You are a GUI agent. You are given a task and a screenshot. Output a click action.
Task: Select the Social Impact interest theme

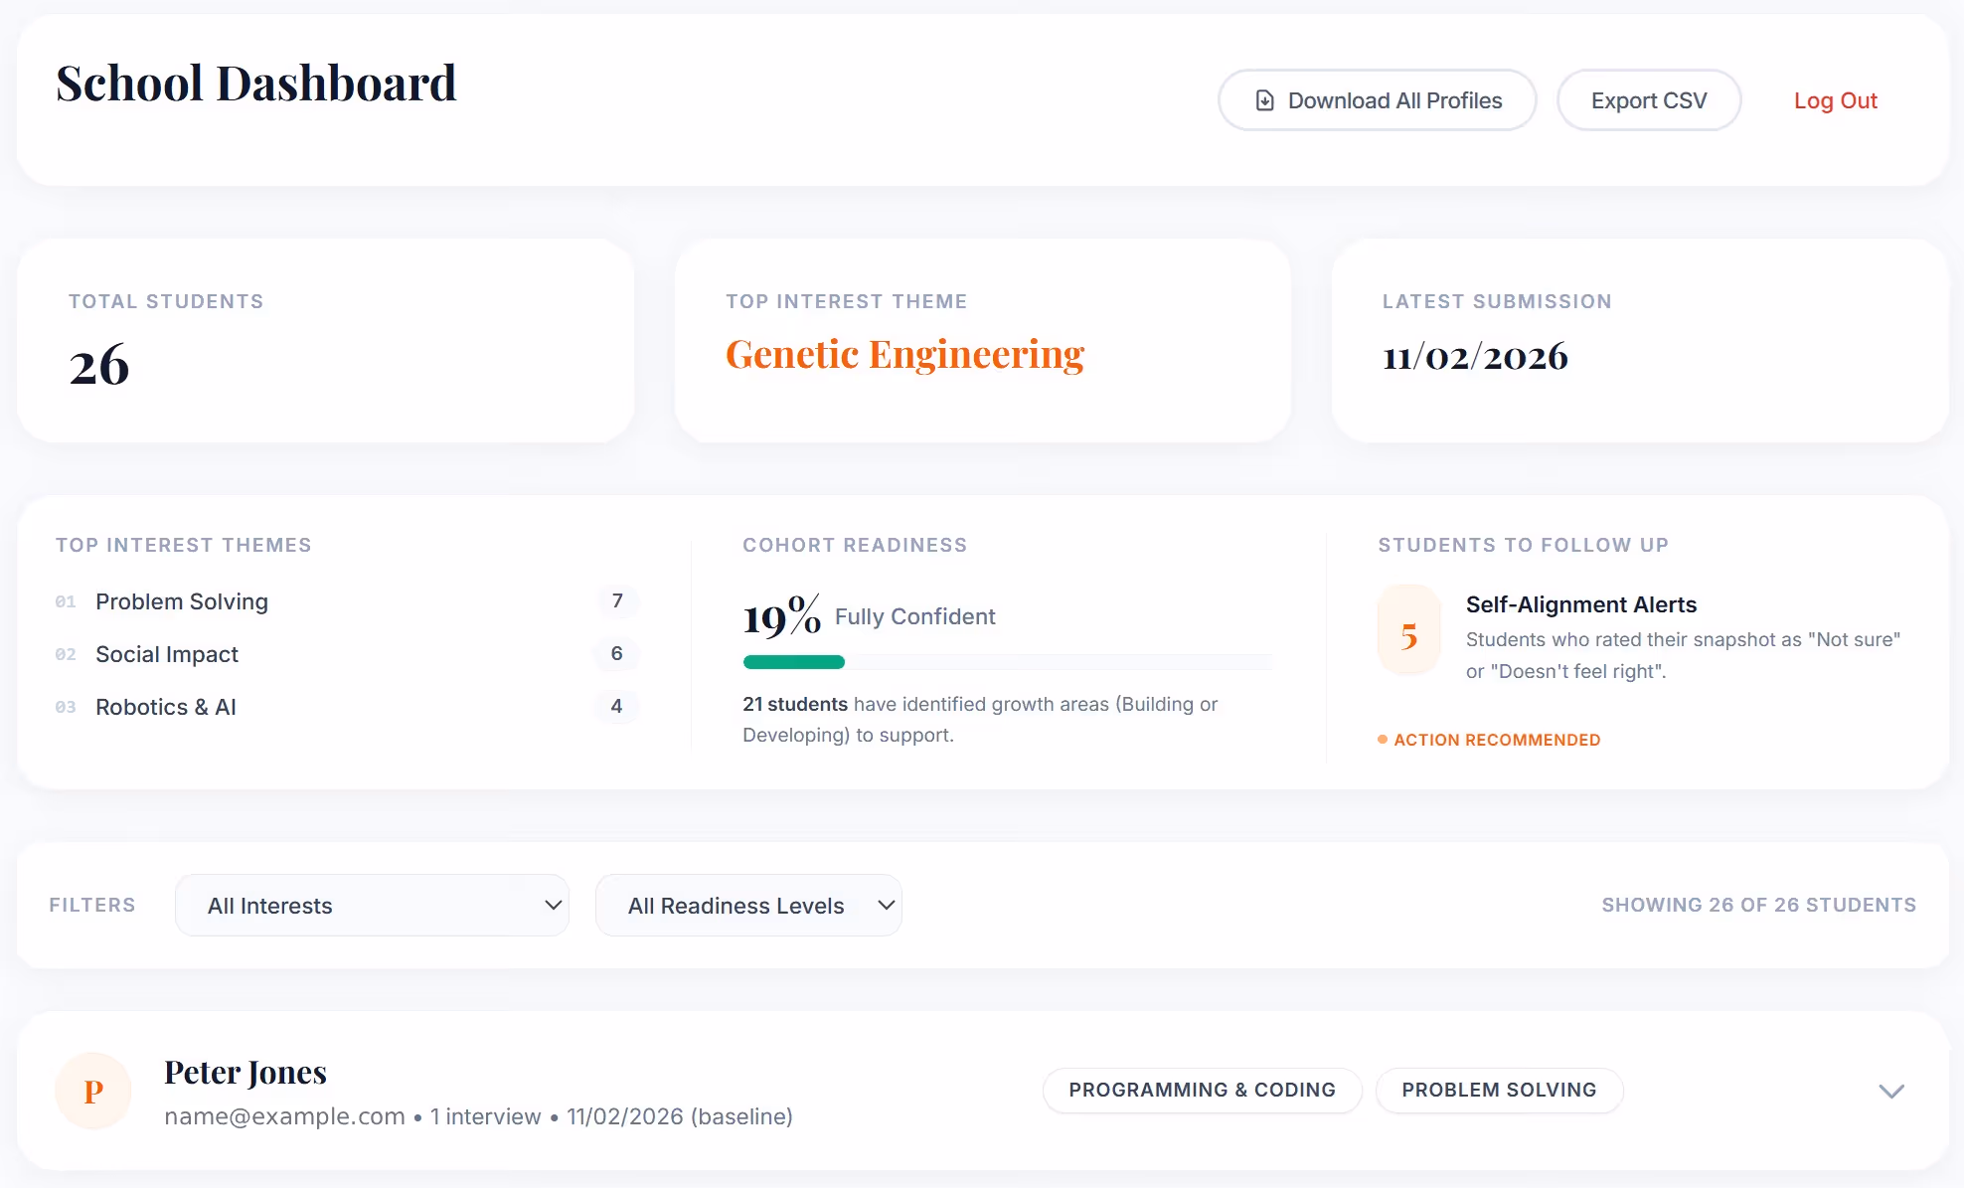(x=167, y=654)
